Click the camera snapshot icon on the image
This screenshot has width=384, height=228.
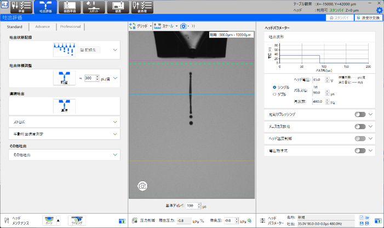142,186
